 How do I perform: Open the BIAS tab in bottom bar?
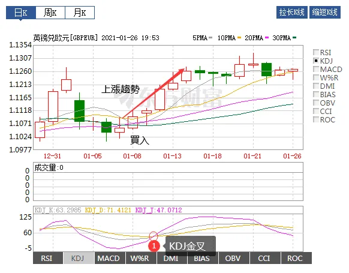click(x=203, y=258)
